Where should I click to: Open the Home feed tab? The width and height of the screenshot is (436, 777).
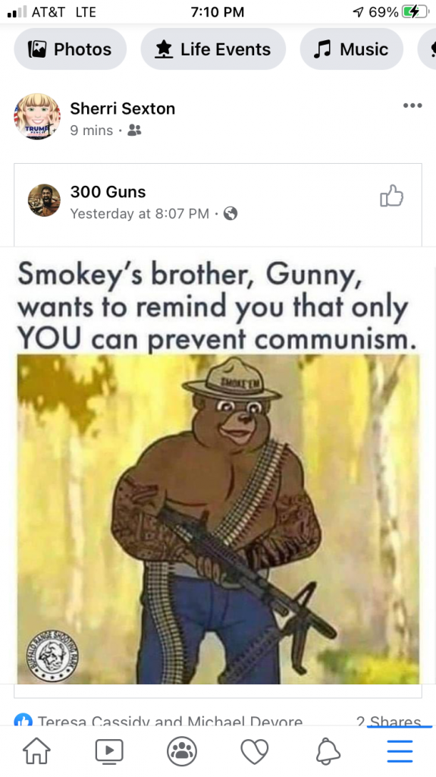(36, 751)
